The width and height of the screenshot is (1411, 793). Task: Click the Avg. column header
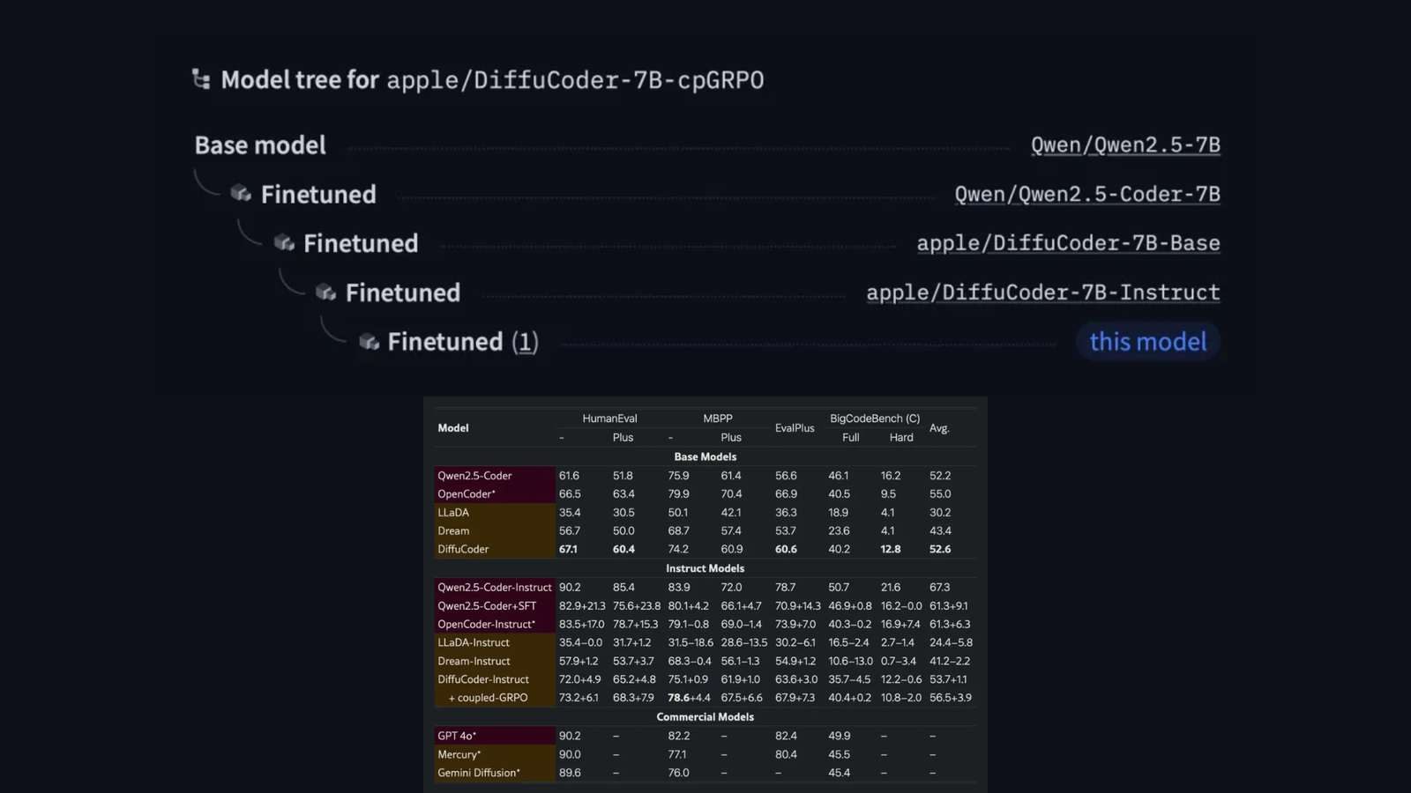point(939,428)
